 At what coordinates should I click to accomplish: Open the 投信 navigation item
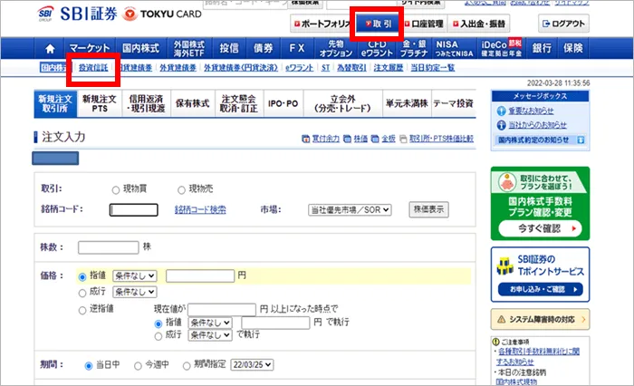[229, 48]
